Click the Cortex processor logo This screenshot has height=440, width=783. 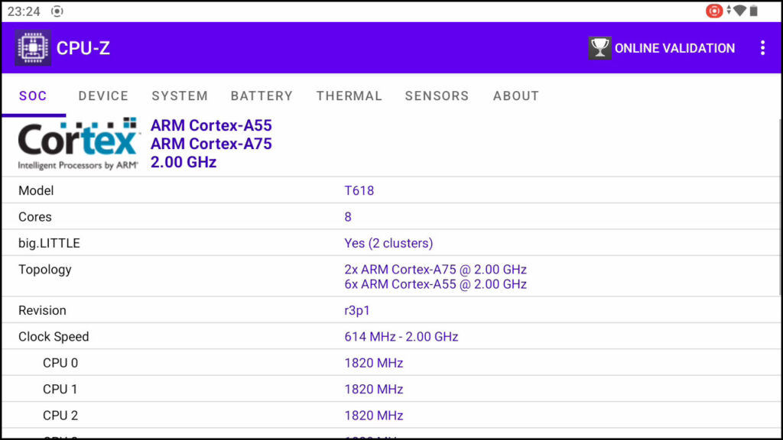pos(78,144)
